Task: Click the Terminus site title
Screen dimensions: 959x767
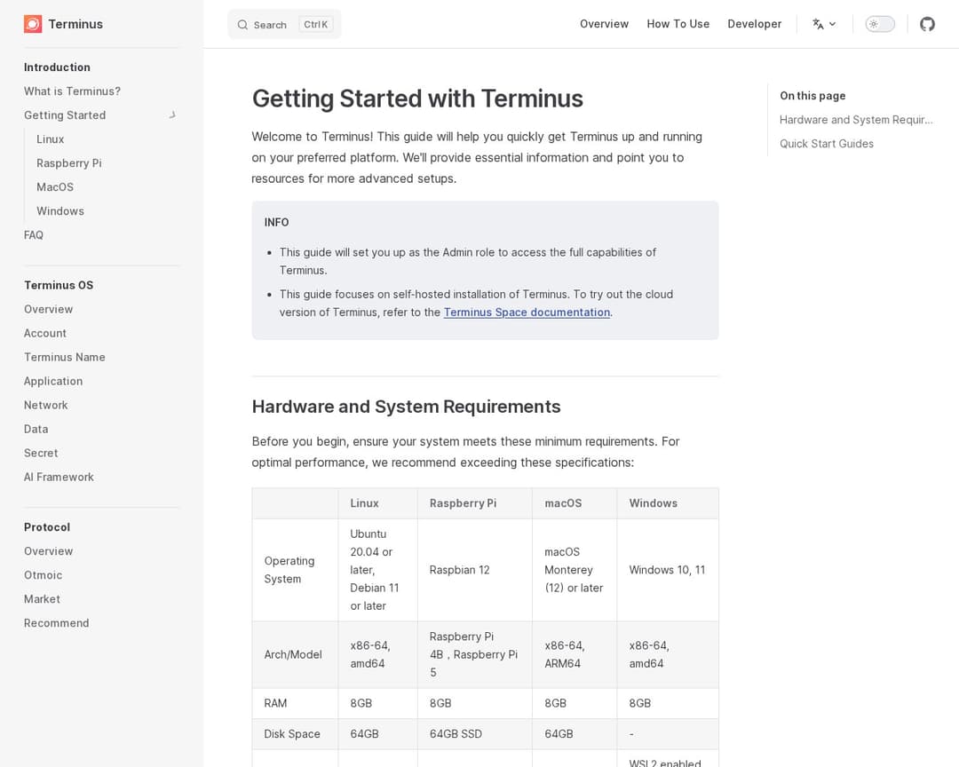Action: pyautogui.click(x=75, y=24)
